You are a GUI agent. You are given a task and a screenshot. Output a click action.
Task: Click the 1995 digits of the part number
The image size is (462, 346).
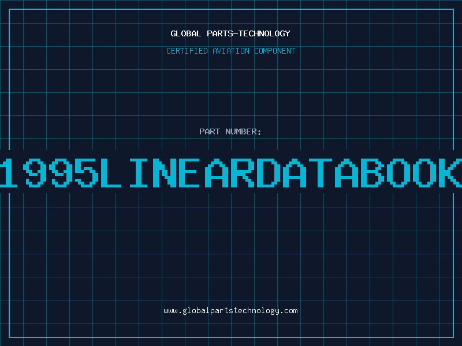[50, 172]
